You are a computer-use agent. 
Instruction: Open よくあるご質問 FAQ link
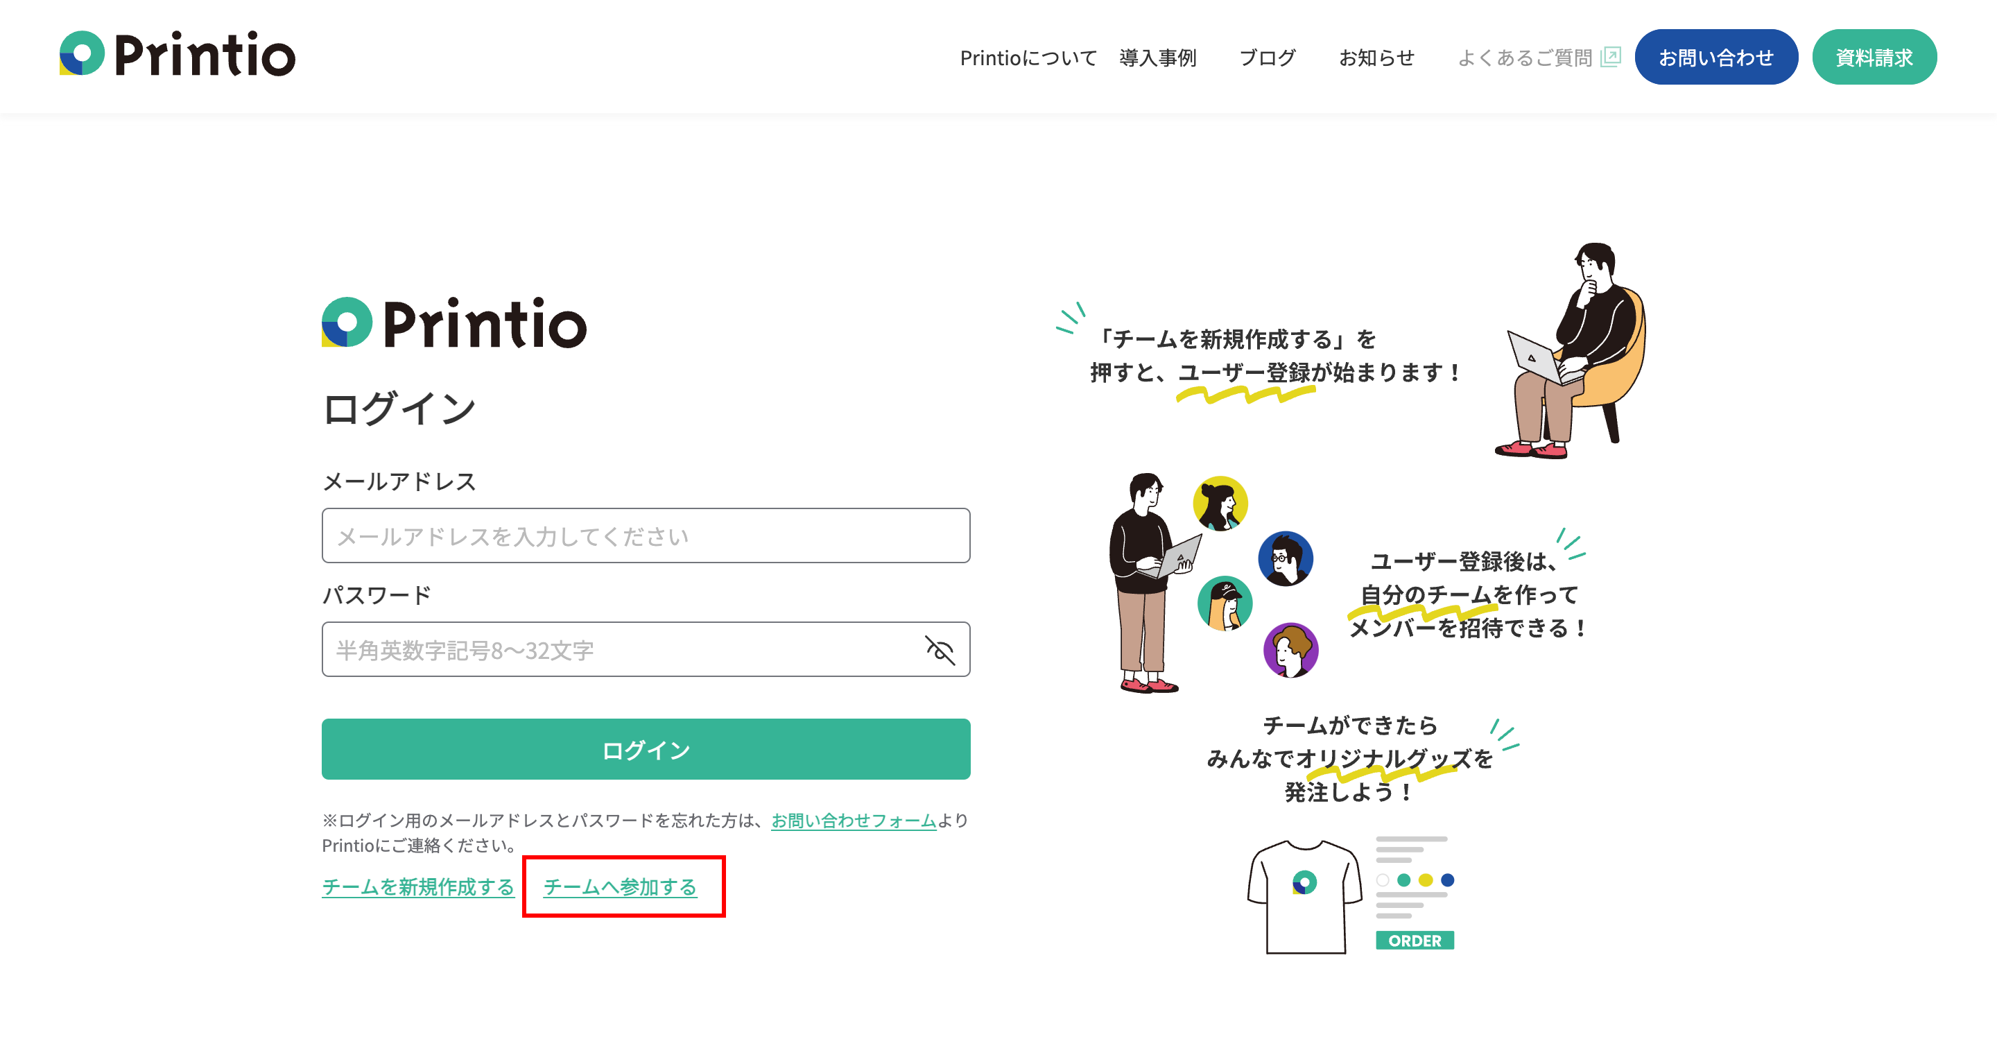1525,58
